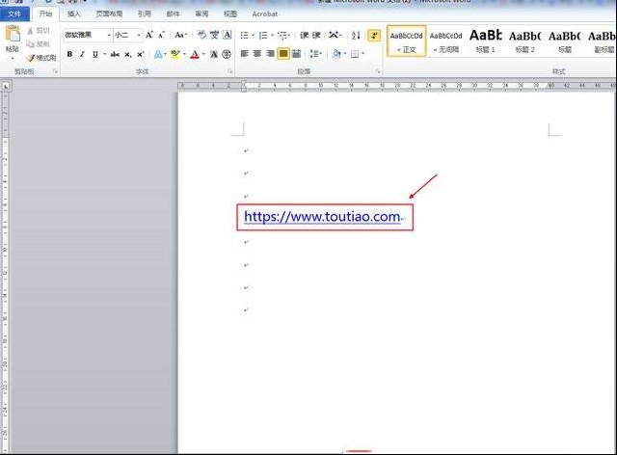This screenshot has height=455, width=617.
Task: Switch to the References (引用) tab
Action: pyautogui.click(x=144, y=13)
